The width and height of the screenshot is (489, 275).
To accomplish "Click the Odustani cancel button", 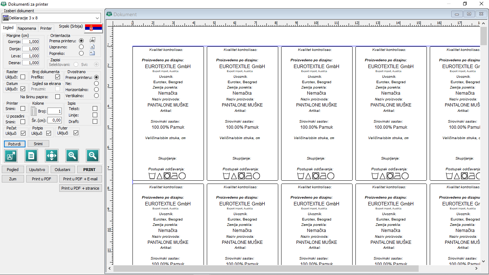I will click(62, 170).
